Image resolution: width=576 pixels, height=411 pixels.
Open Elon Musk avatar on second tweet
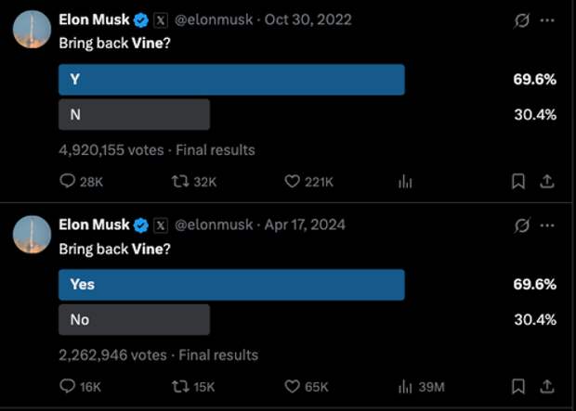coord(32,235)
